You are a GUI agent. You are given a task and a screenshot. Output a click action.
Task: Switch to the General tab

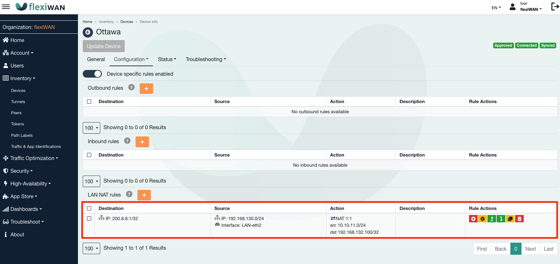[96, 59]
